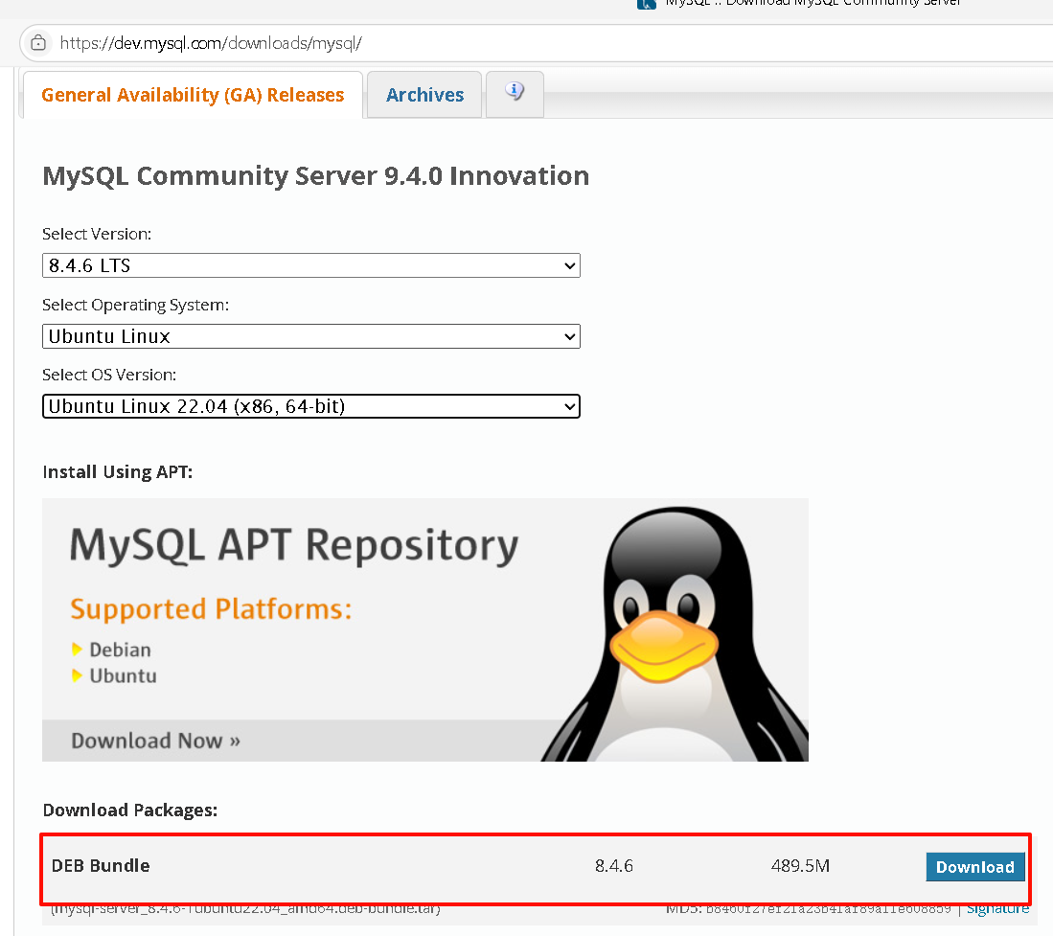Click the info icon tab beside Archives
This screenshot has width=1053, height=936.
click(515, 93)
